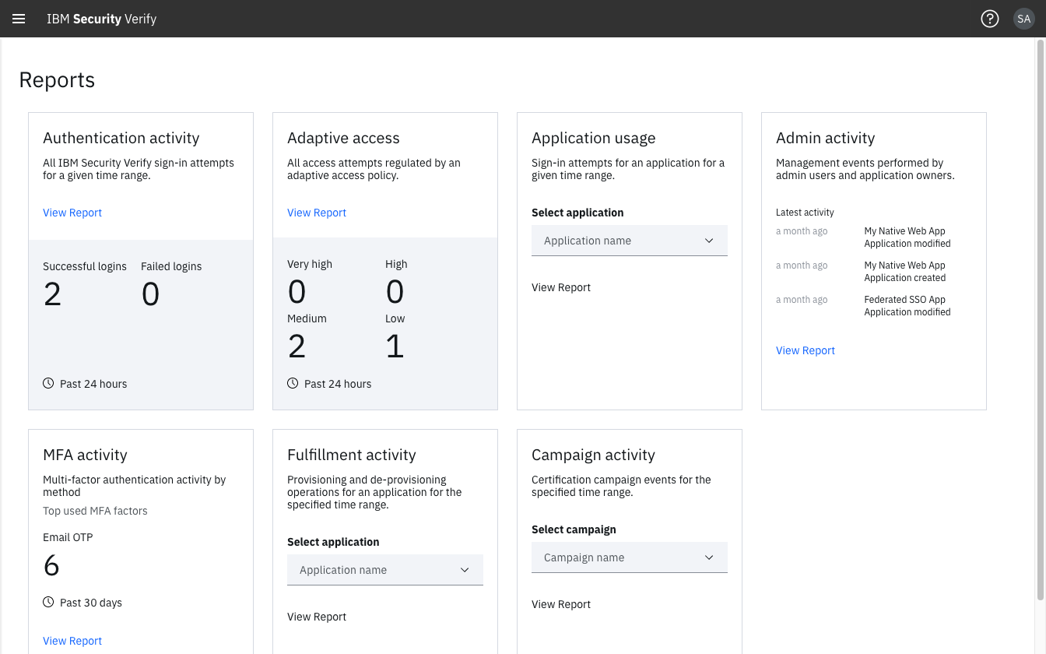Click the Latest activity label
This screenshot has height=654, width=1046.
[x=805, y=212]
